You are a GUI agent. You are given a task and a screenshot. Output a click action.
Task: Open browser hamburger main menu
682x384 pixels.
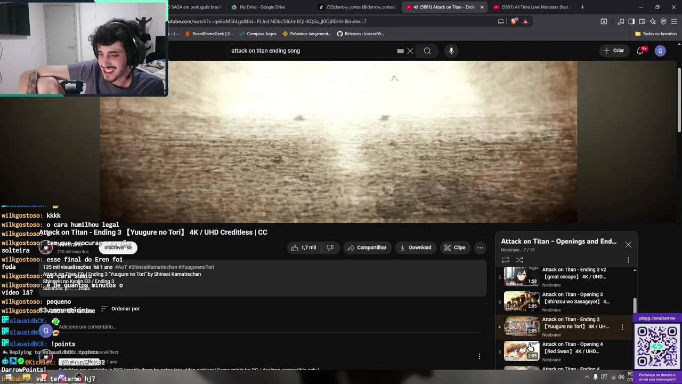point(675,21)
